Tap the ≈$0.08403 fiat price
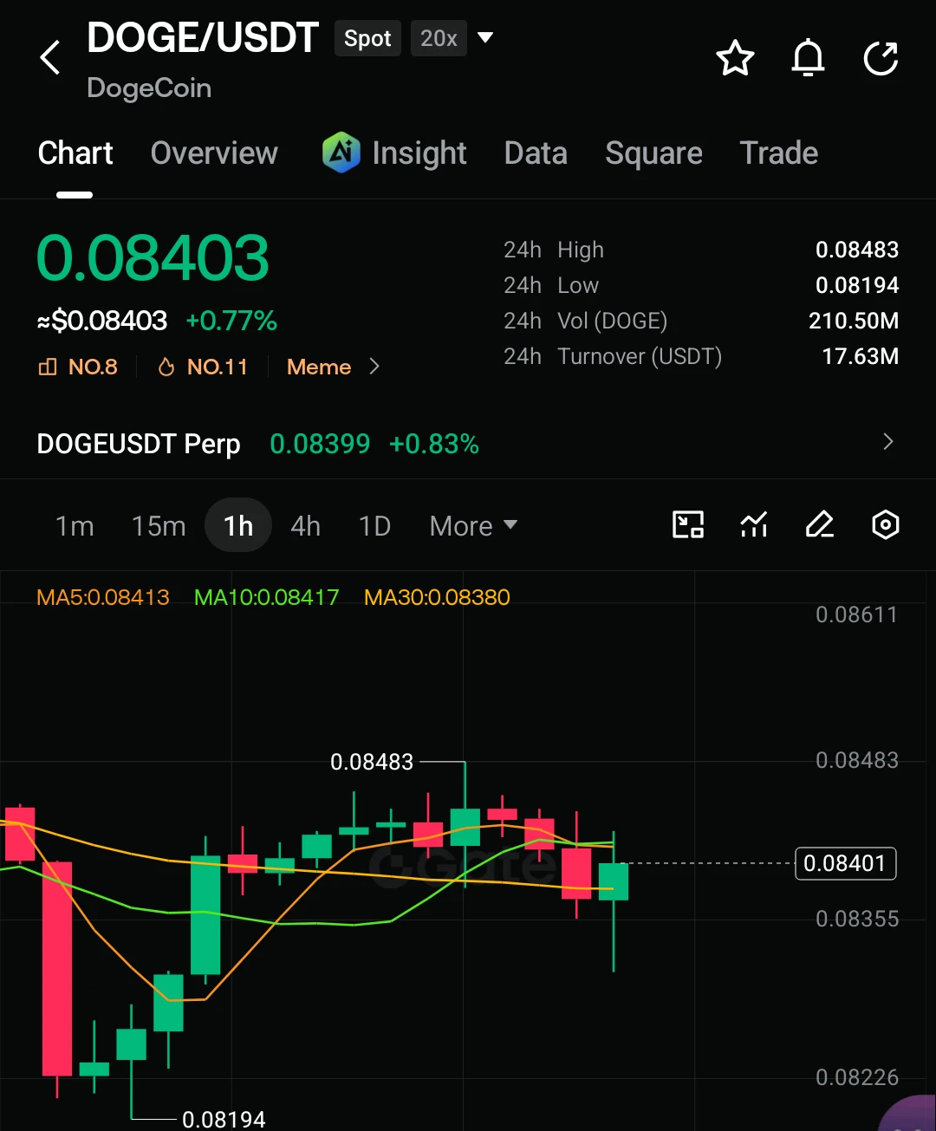 click(102, 322)
